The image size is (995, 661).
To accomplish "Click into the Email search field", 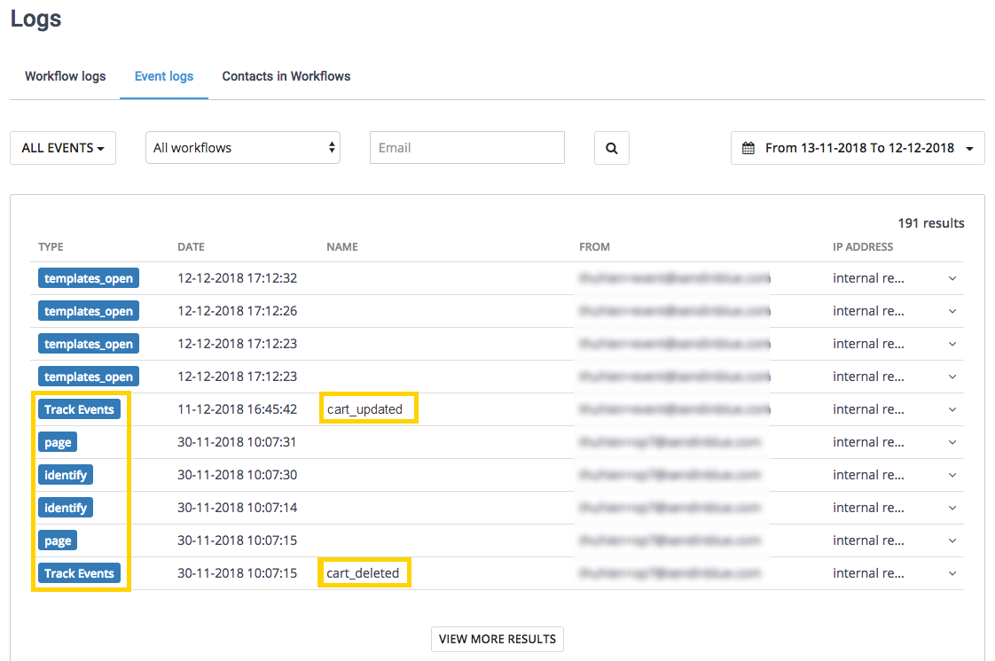I will pyautogui.click(x=467, y=148).
